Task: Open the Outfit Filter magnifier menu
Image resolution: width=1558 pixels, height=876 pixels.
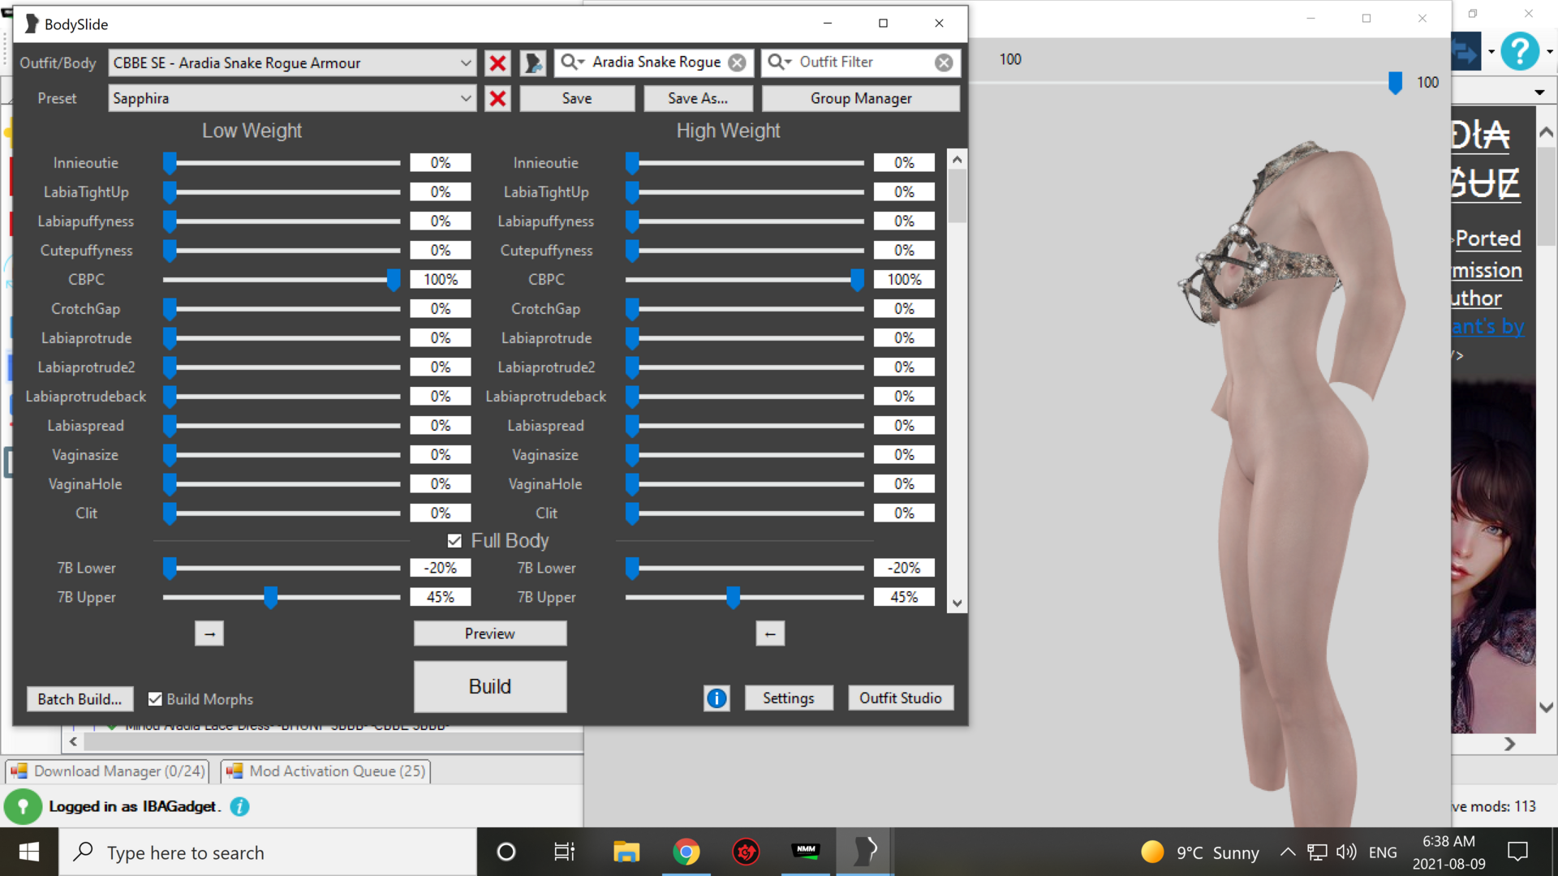Action: click(779, 62)
